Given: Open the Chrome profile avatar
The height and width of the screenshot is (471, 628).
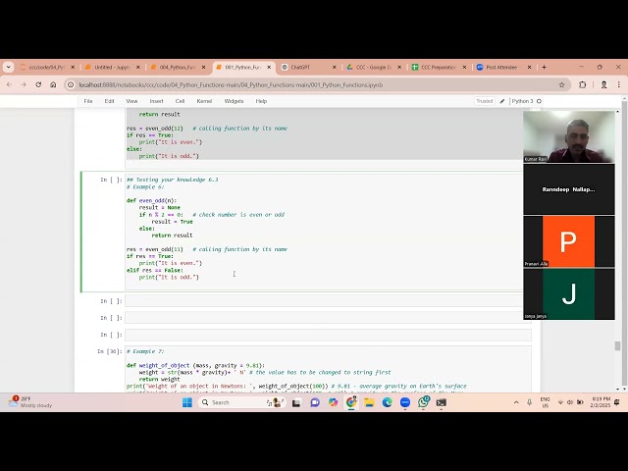Looking at the screenshot, I should 604,85.
